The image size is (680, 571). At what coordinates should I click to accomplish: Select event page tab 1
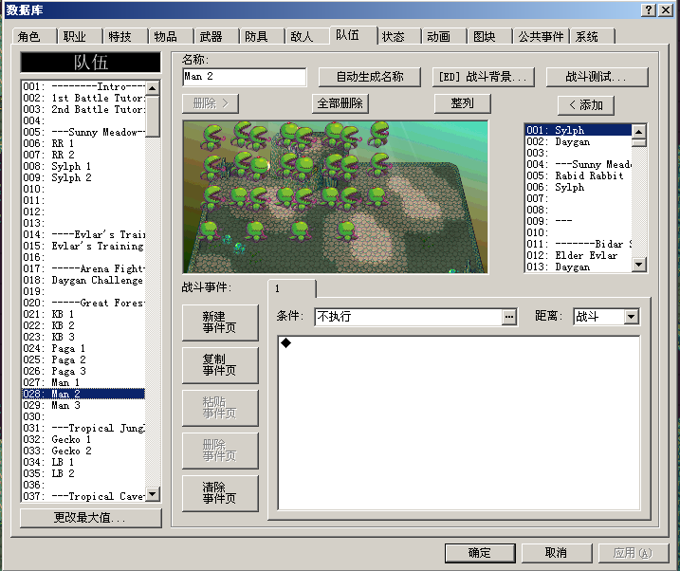tap(292, 288)
